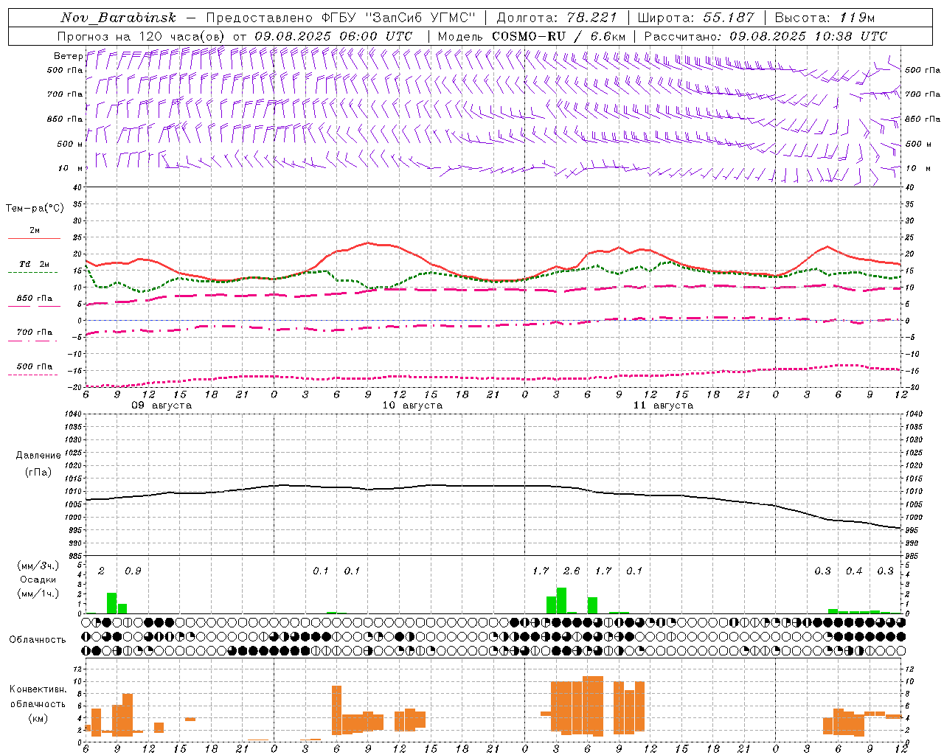Click the 3-hour precipitation value 0.4
Image resolution: width=944 pixels, height=755 pixels.
point(854,571)
